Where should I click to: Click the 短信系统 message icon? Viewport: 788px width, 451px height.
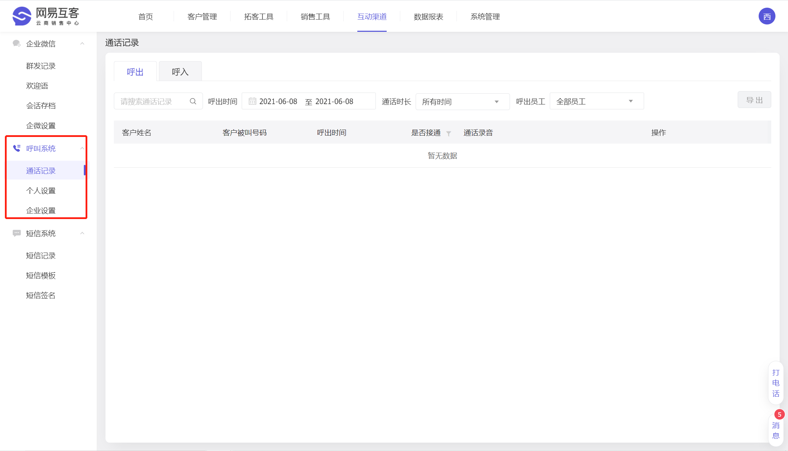(16, 233)
